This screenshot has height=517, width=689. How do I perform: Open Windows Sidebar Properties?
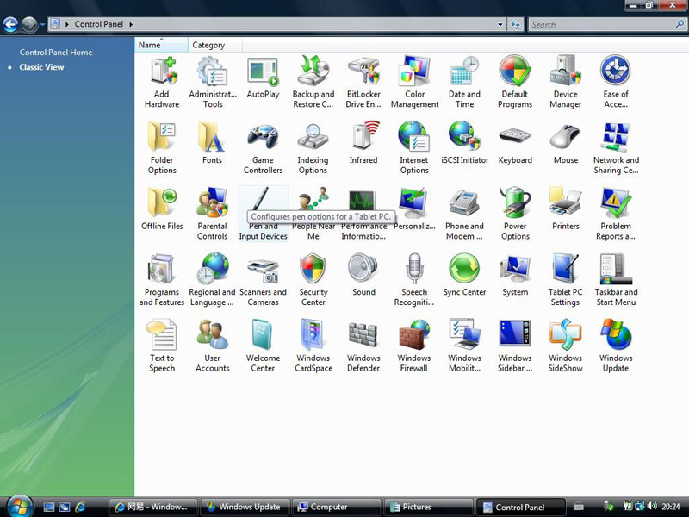coord(515,346)
